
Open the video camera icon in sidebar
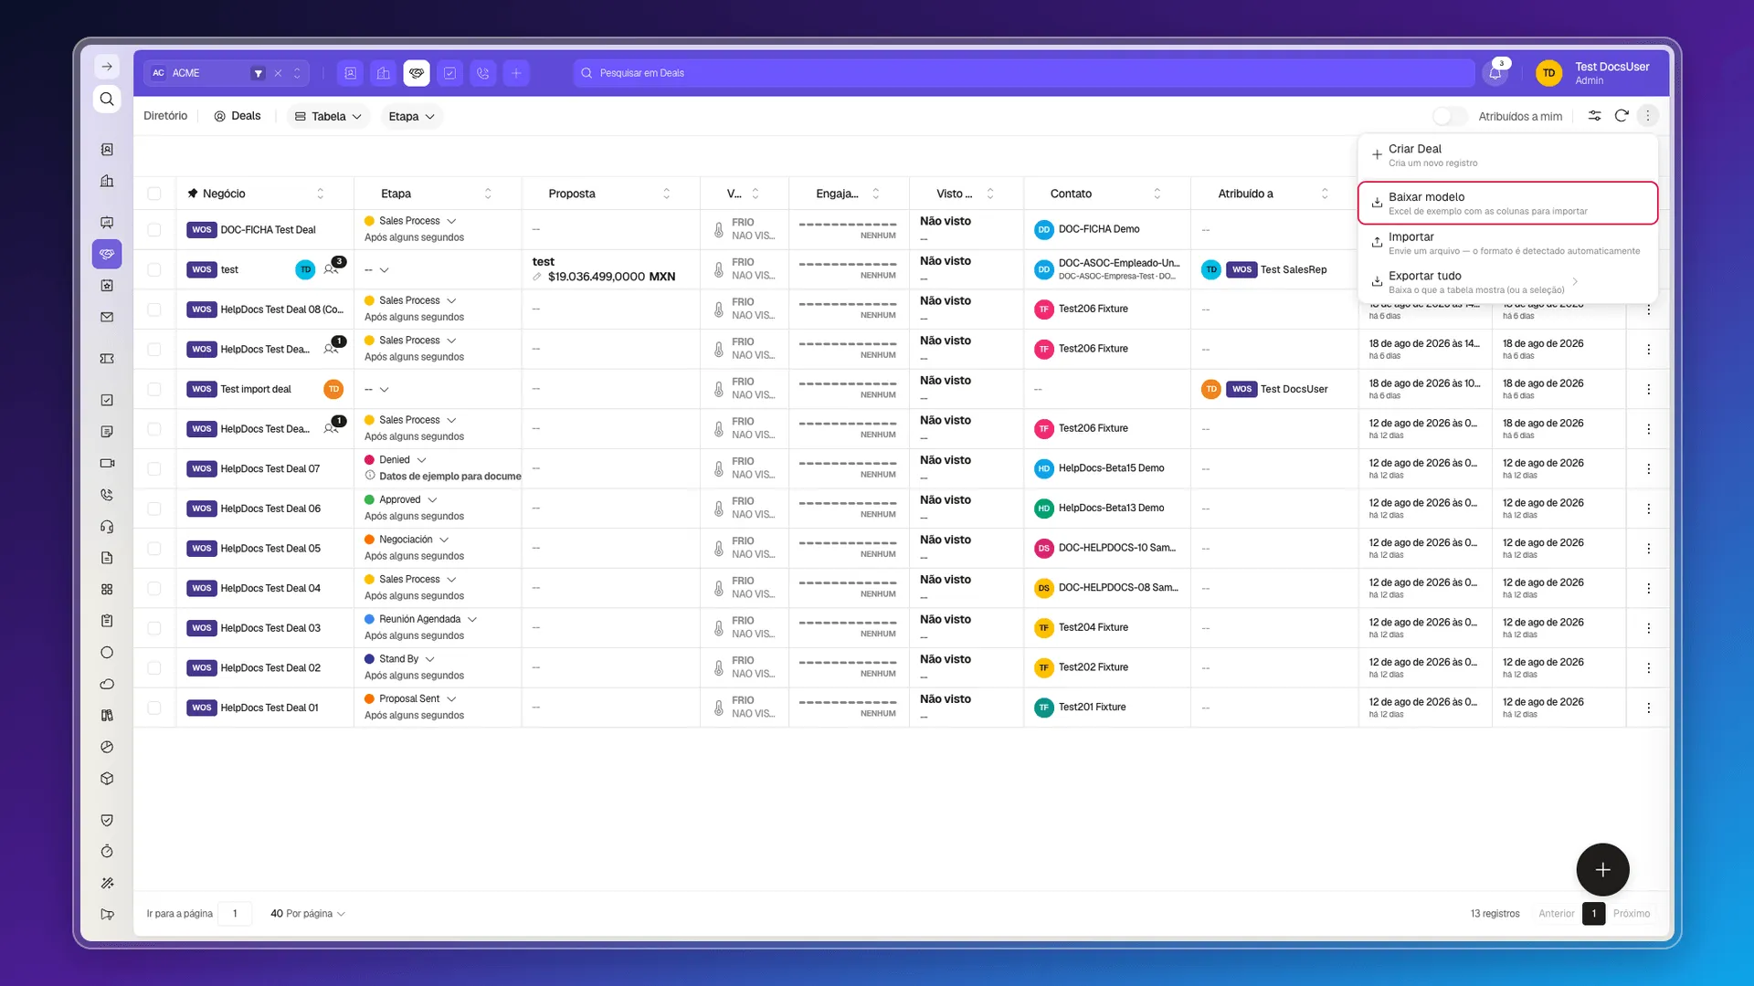[x=107, y=463]
